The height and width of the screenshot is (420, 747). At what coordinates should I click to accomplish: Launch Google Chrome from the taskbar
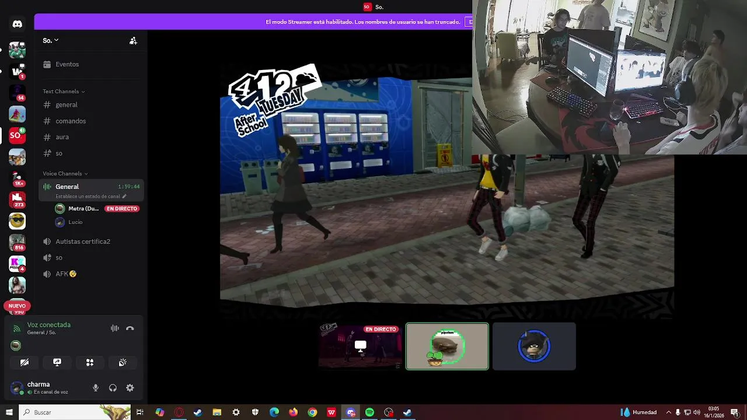312,412
